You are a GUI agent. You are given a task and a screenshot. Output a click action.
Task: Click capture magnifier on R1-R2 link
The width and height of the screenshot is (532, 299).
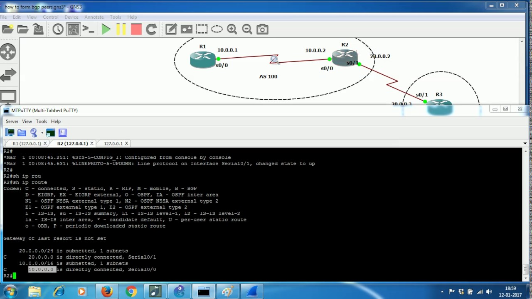pyautogui.click(x=274, y=59)
